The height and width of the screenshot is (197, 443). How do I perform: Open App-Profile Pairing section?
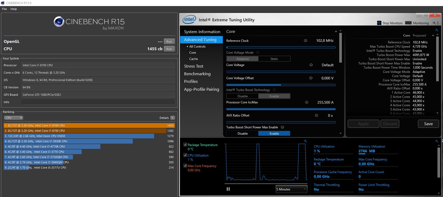201,89
